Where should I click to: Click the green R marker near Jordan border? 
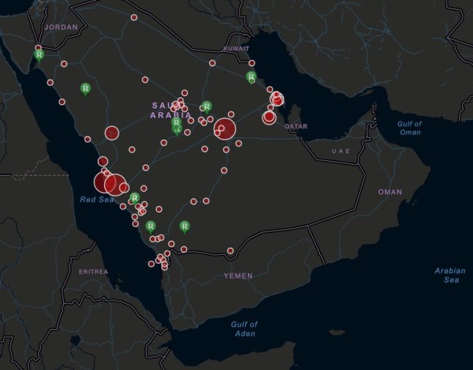(x=39, y=55)
